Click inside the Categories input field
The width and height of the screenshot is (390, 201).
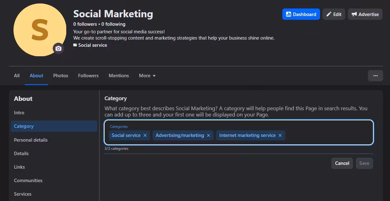[327, 135]
